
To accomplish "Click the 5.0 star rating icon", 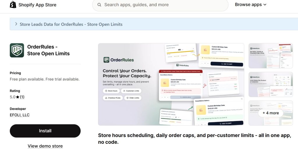I will pos(18,97).
